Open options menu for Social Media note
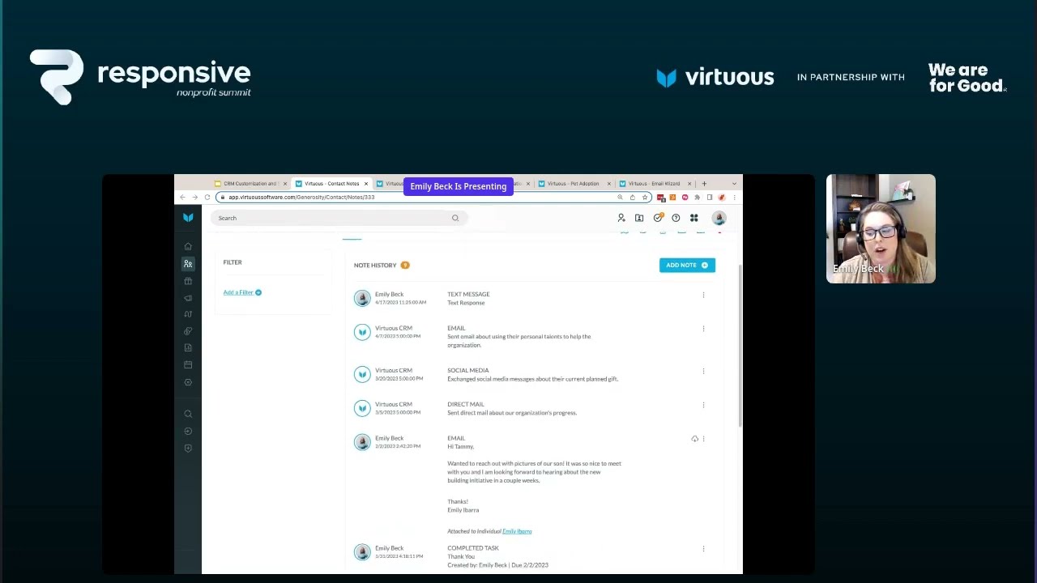 pos(703,371)
